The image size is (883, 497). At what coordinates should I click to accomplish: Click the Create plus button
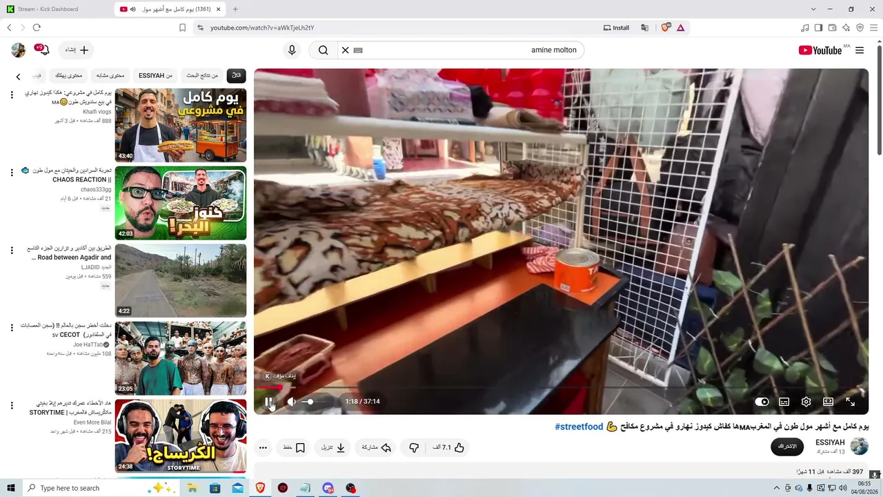[x=77, y=50]
